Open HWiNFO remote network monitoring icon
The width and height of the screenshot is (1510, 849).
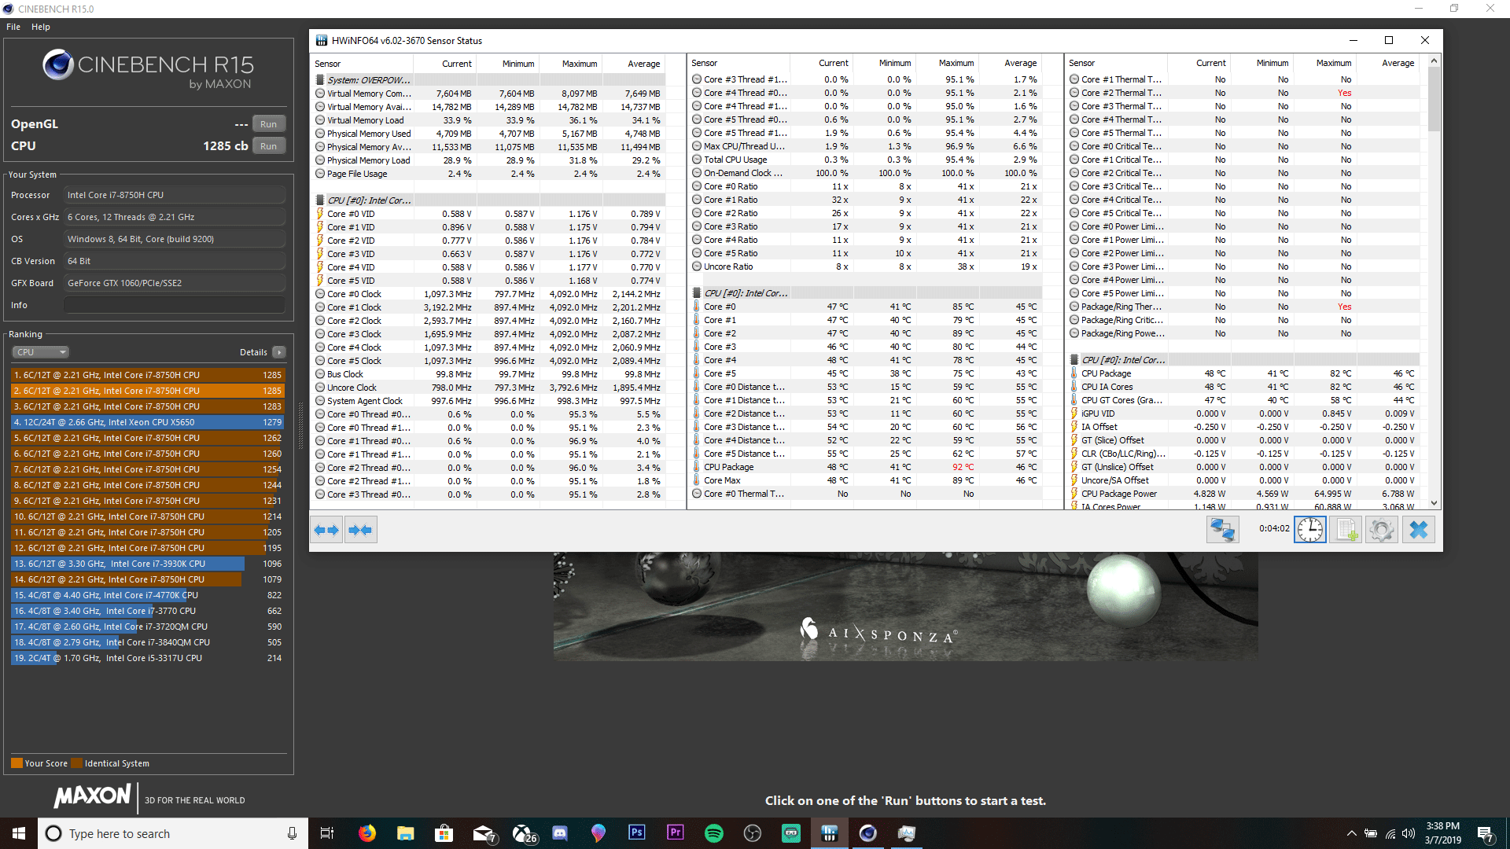[x=1222, y=530]
